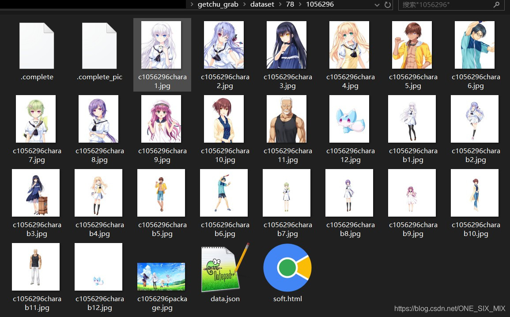Select c1056296chara9.jpg thumbnail

(x=161, y=119)
